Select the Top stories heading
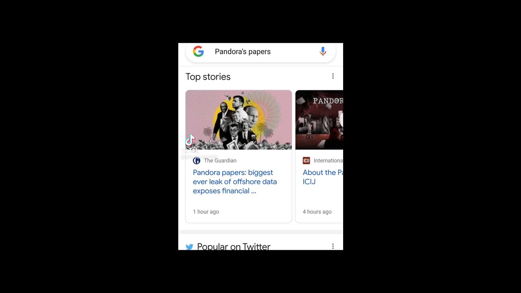521x293 pixels. (x=208, y=77)
